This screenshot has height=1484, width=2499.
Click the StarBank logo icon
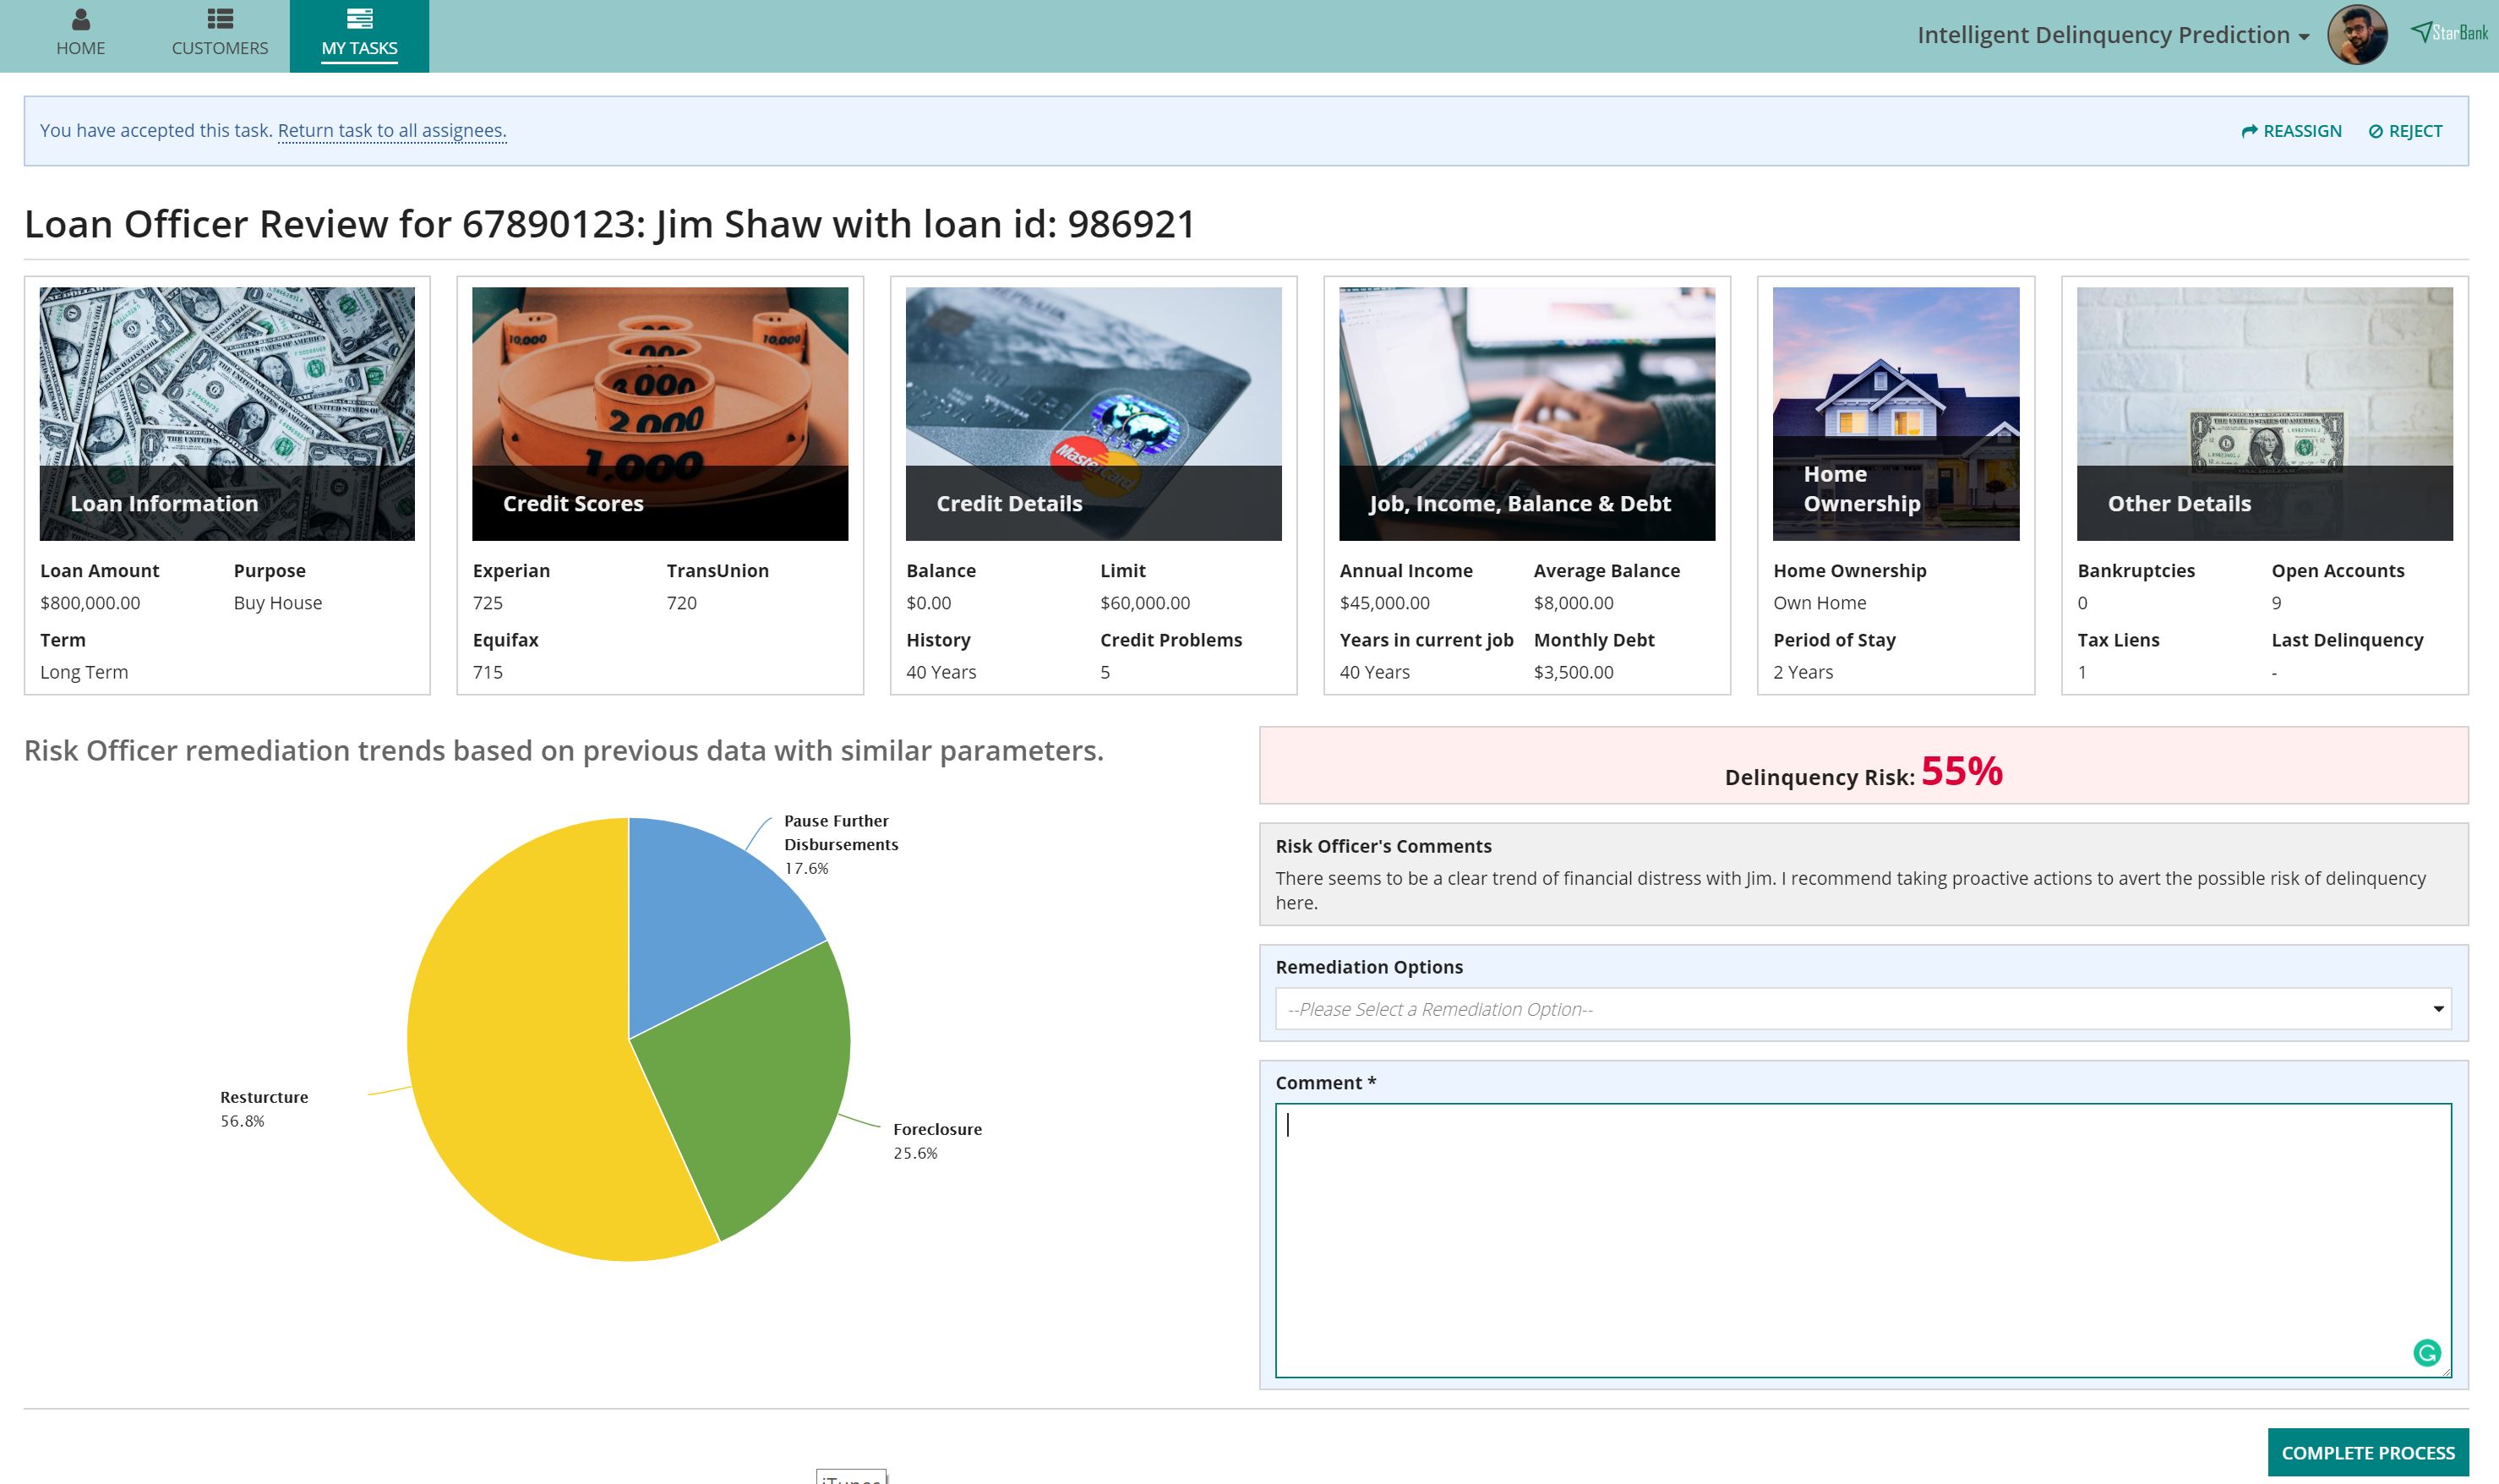[x=2421, y=32]
